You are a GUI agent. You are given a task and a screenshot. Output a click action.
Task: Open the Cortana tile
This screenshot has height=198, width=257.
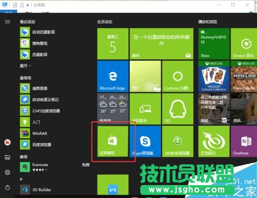[x=178, y=76]
